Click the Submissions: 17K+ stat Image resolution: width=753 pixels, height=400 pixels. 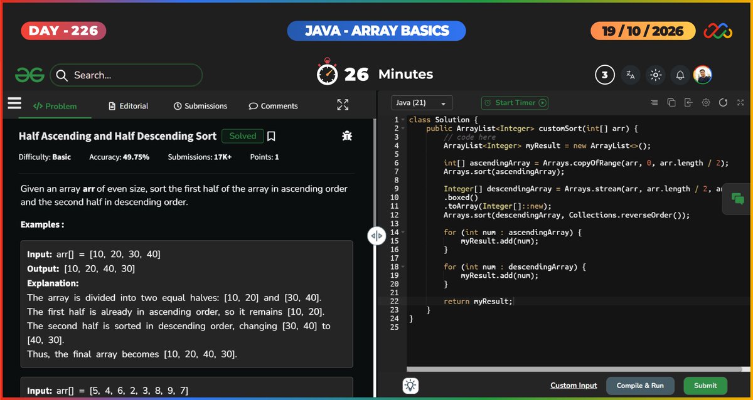click(x=200, y=157)
